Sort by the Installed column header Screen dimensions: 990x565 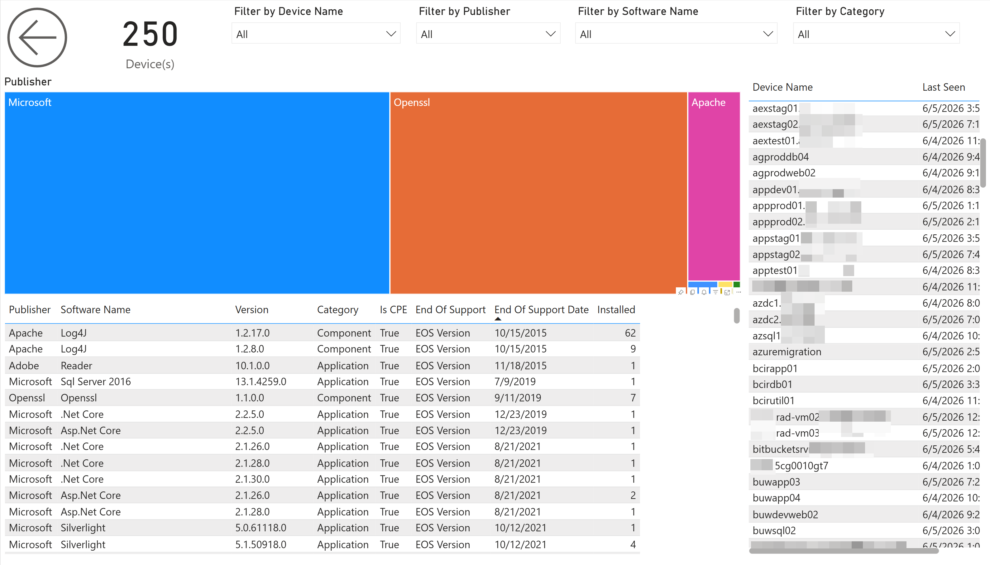616,310
